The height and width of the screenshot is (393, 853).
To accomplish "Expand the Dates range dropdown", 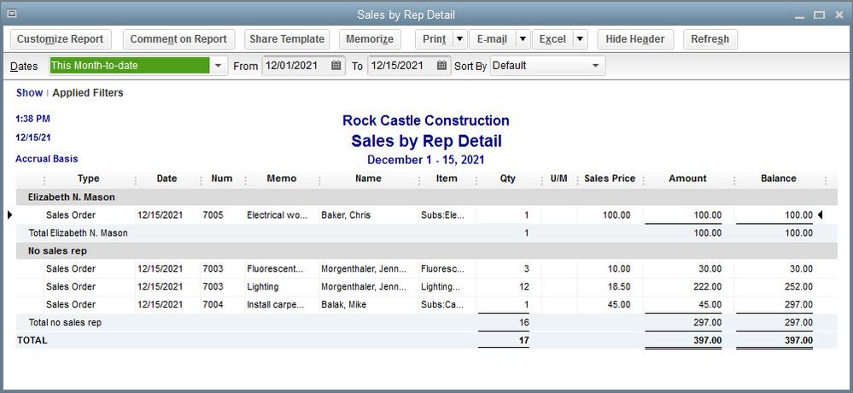I will (218, 66).
